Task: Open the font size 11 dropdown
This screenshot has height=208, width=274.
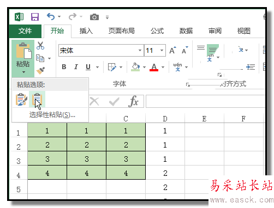Action: (x=162, y=51)
